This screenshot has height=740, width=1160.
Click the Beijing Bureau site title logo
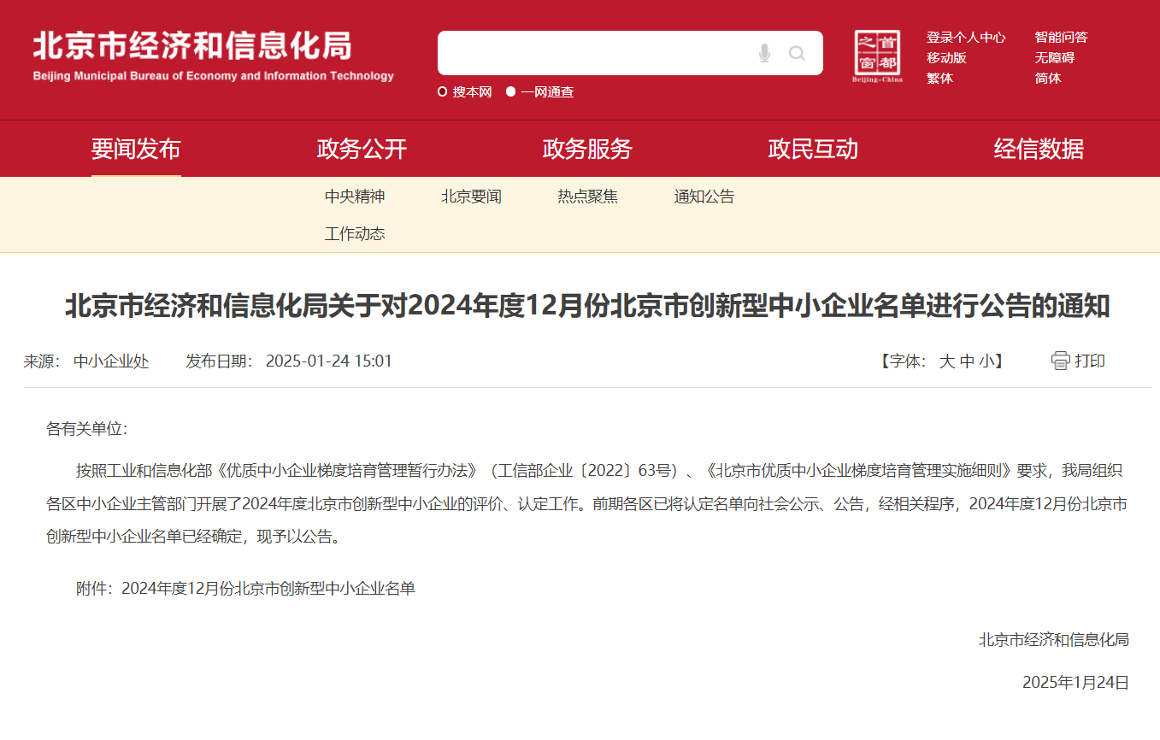coord(213,56)
